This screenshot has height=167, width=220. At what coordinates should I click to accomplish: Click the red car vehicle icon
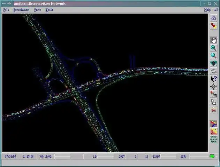pyautogui.click(x=213, y=110)
